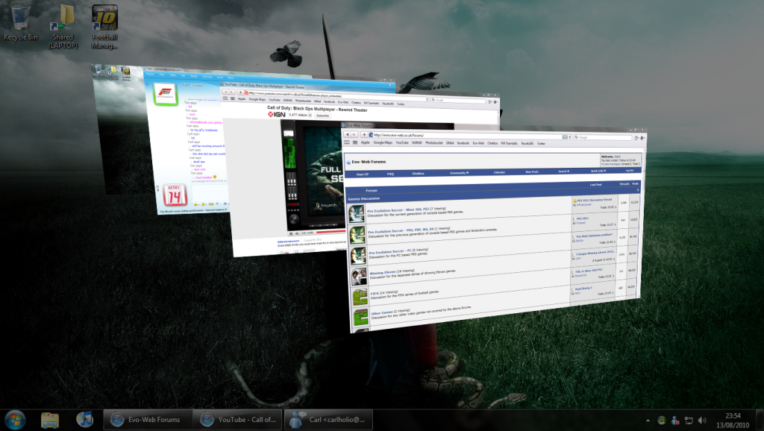Click Winning Eleven forum thumbnail icon

359,277
